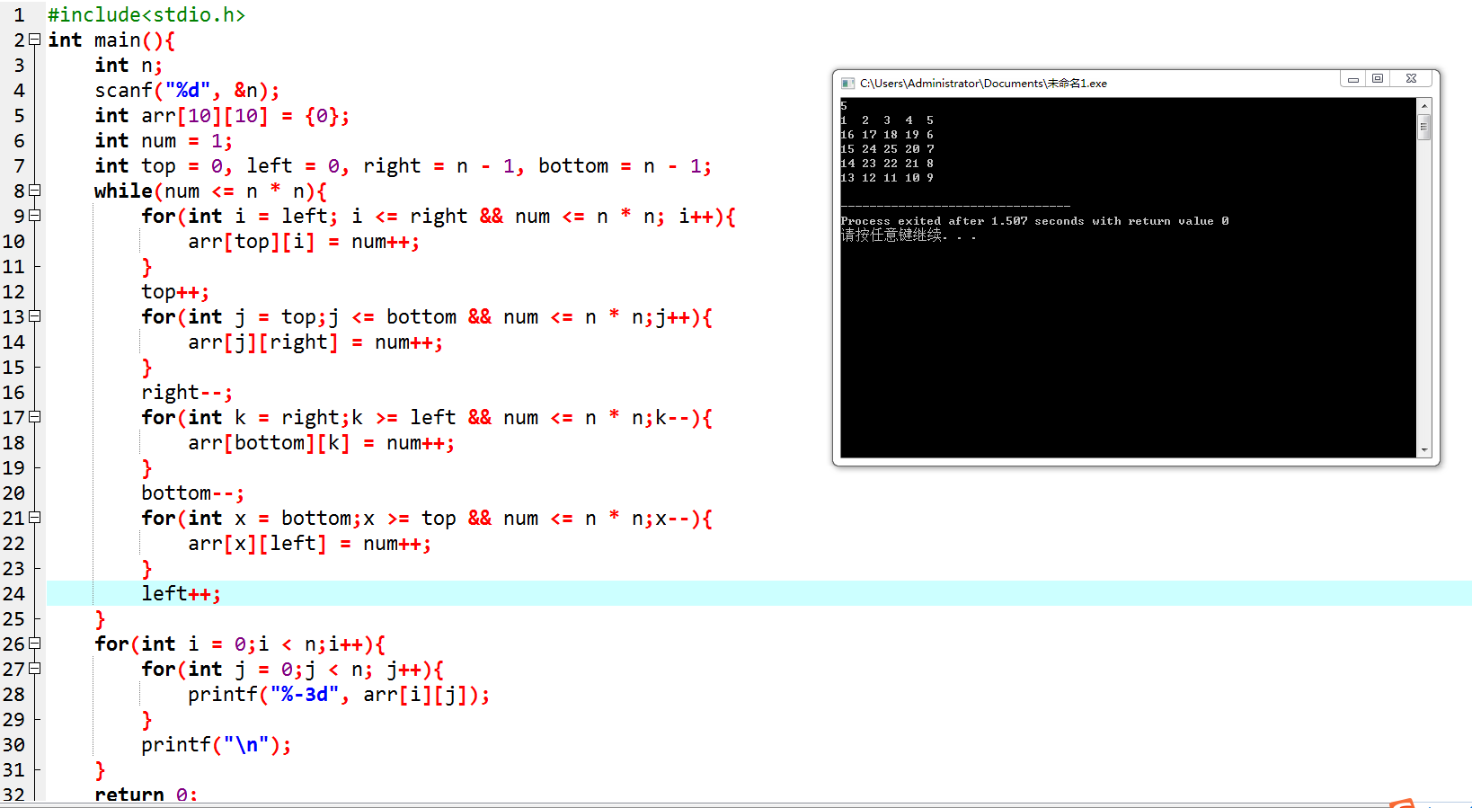This screenshot has height=808, width=1472.
Task: Collapse the for loop fold on line 9
Action: click(x=35, y=215)
